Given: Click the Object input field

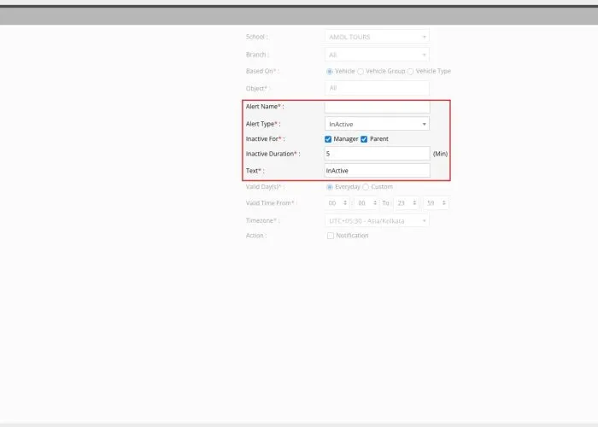Looking at the screenshot, I should coord(377,88).
